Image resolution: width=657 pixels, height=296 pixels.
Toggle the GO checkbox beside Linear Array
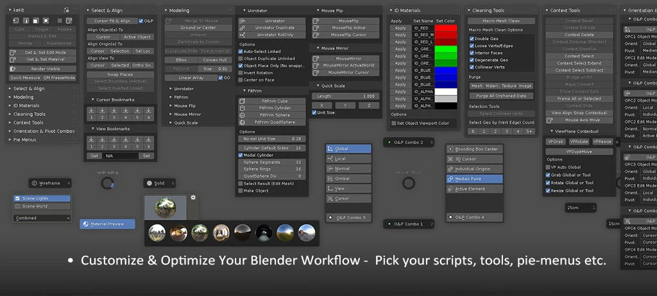point(221,78)
